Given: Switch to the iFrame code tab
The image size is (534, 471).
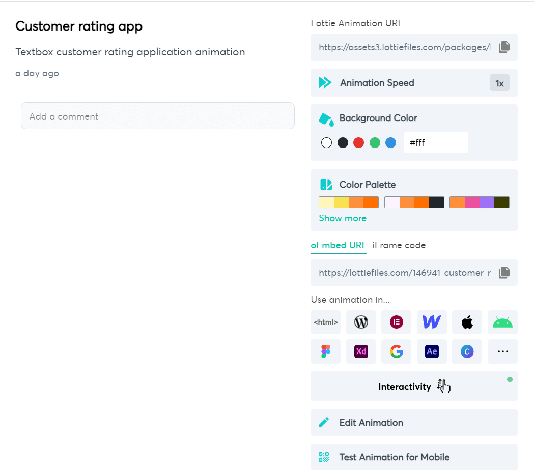Looking at the screenshot, I should pyautogui.click(x=399, y=245).
